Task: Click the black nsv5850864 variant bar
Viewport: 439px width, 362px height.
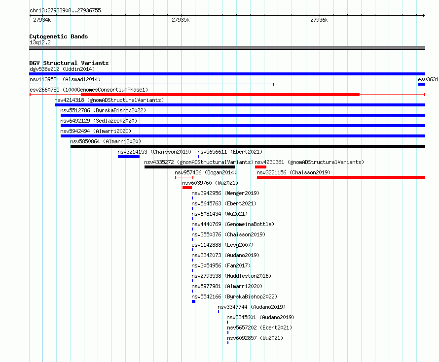Action: tap(248, 146)
